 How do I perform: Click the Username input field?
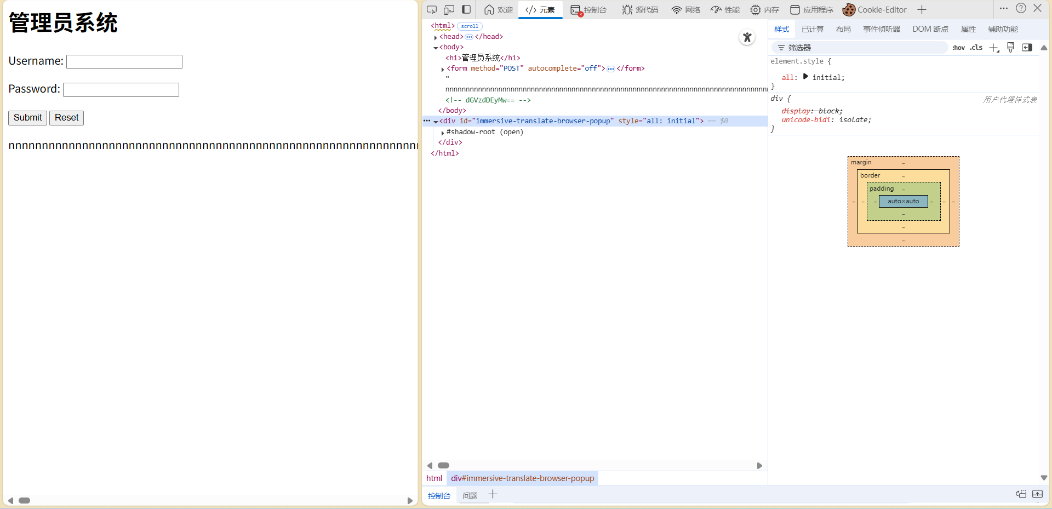[x=124, y=62]
